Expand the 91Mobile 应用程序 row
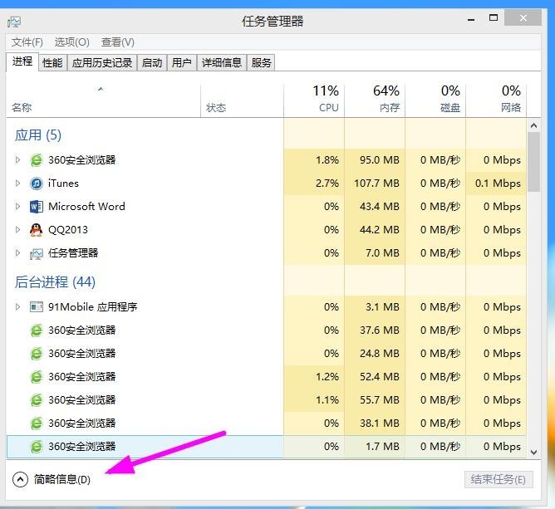The image size is (555, 509). pos(17,306)
